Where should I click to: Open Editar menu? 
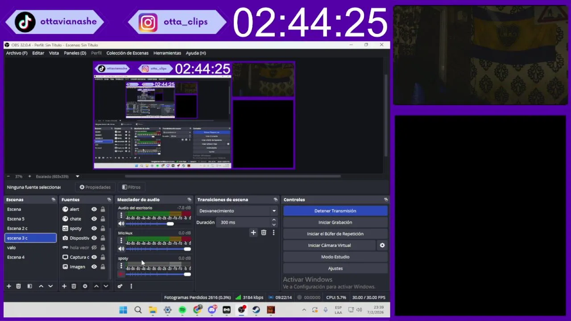[38, 53]
